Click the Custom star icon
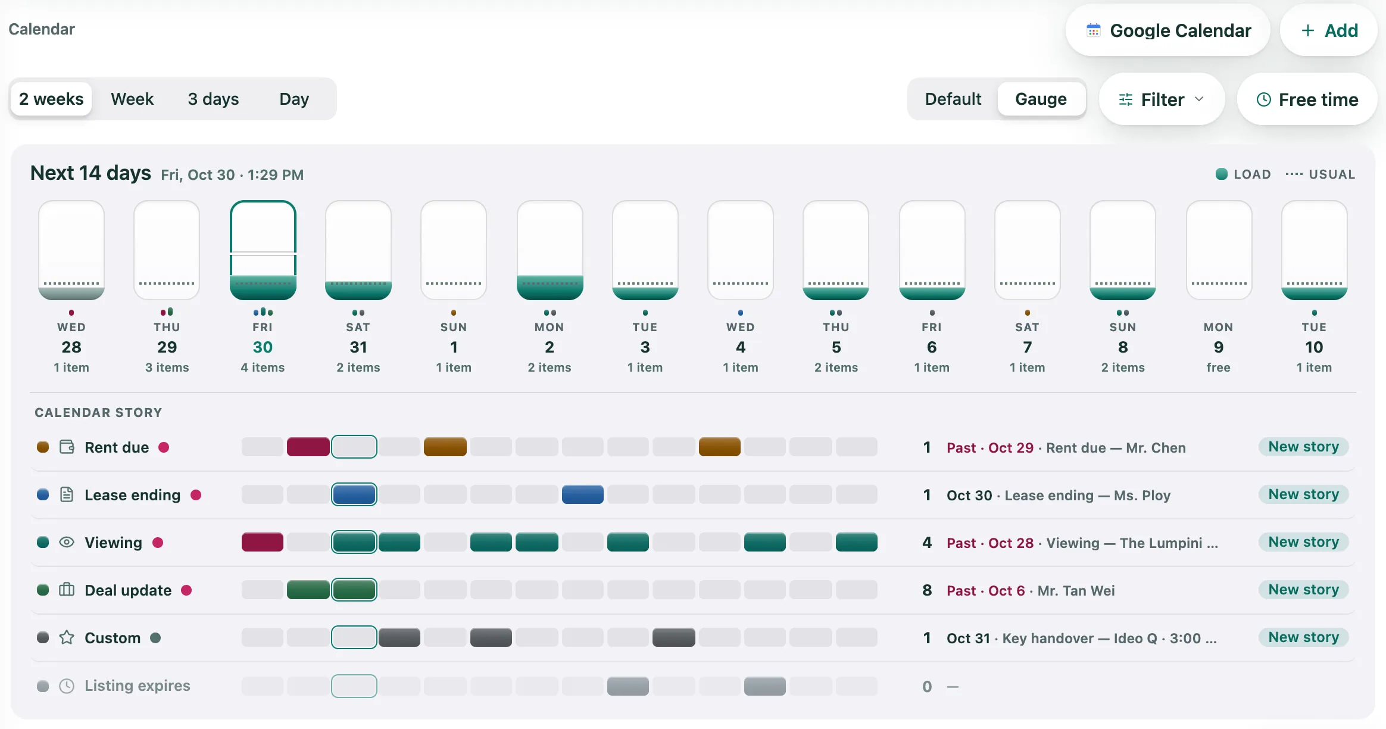 (x=67, y=638)
